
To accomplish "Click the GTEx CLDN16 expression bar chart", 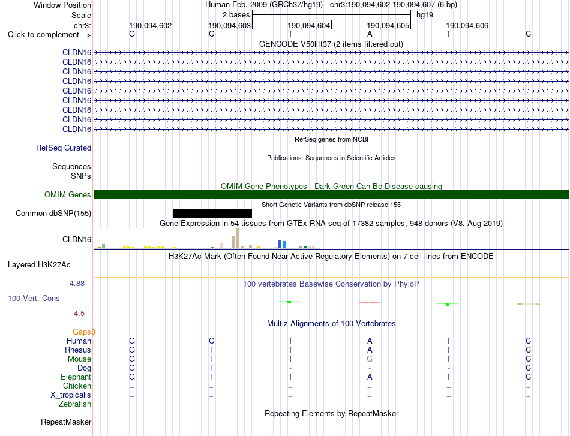I will coord(207,238).
